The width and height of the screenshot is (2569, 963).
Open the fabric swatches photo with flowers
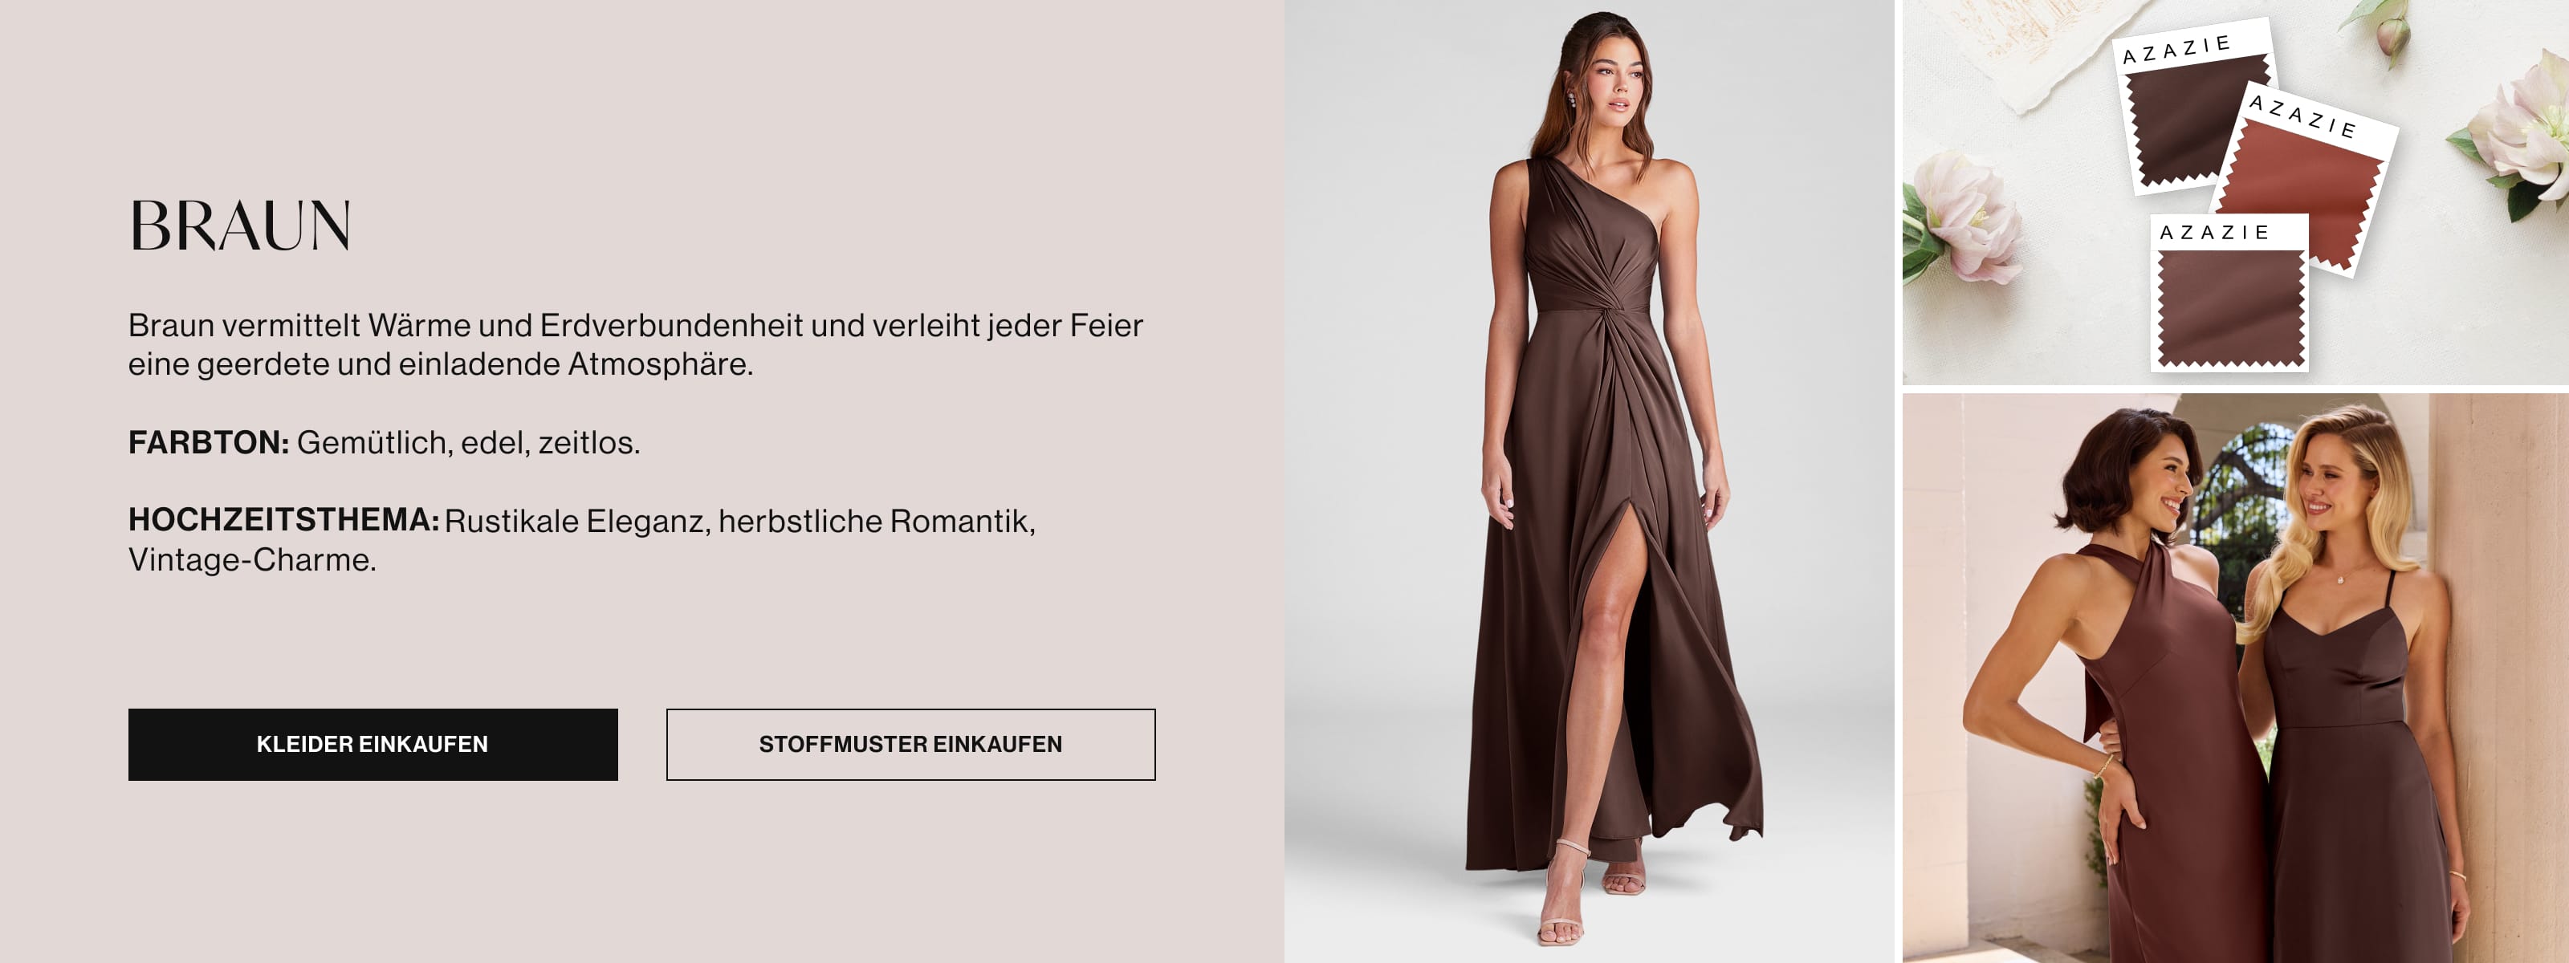pos(2235,192)
